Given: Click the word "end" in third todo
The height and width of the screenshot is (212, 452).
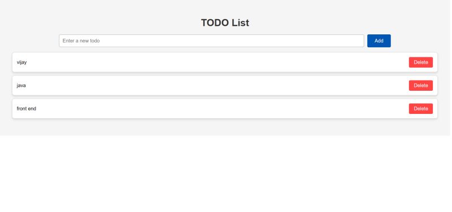Looking at the screenshot, I should point(32,109).
